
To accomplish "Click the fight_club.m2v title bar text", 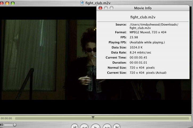I will 98,3.
